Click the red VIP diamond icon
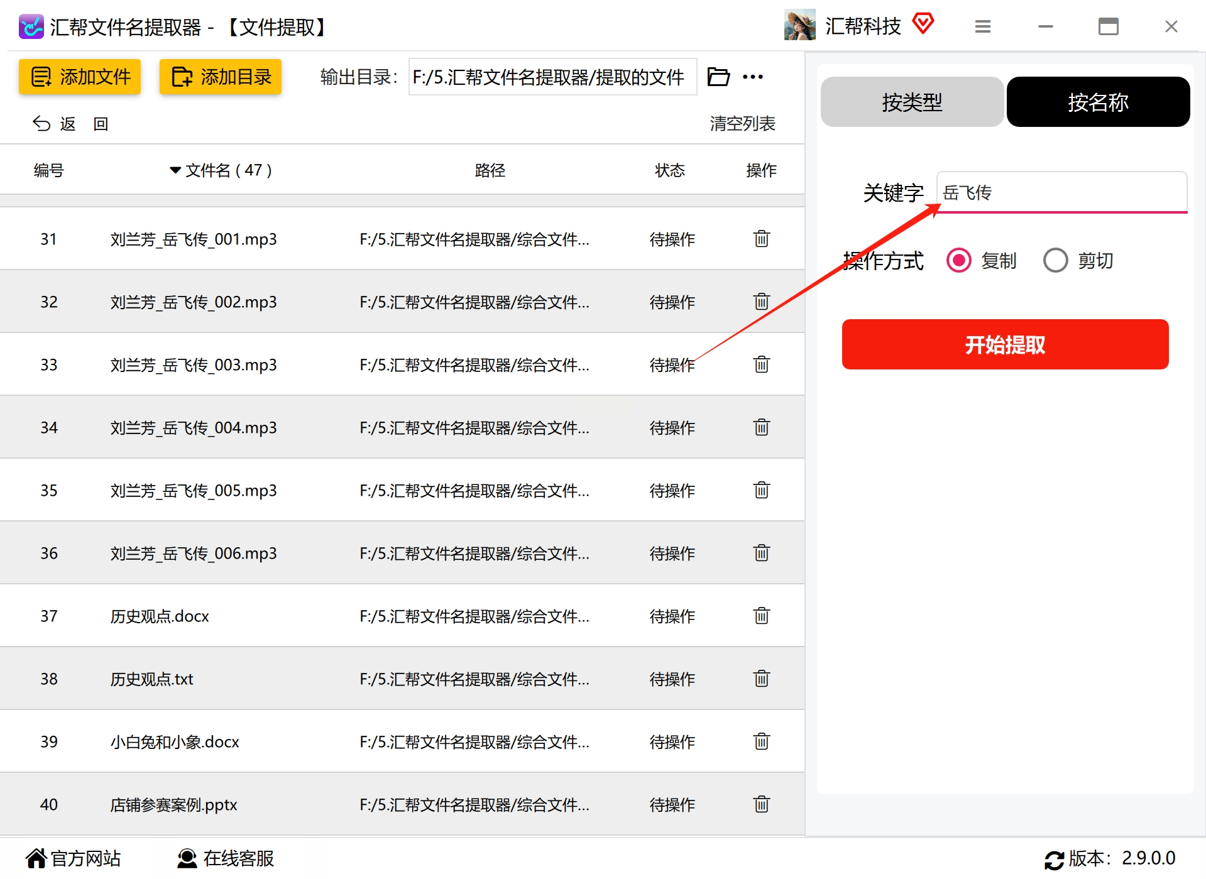1206x879 pixels. pyautogui.click(x=923, y=24)
